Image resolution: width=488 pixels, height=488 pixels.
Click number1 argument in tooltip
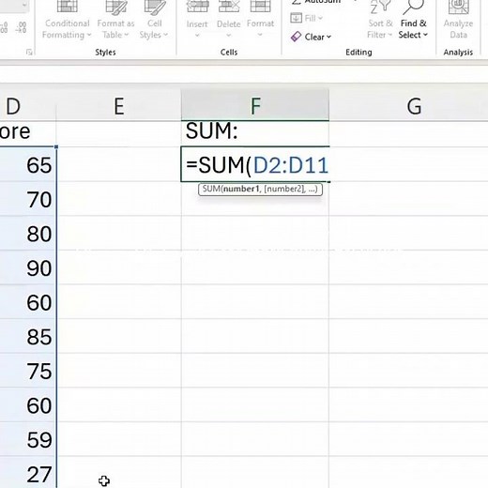[x=241, y=189]
